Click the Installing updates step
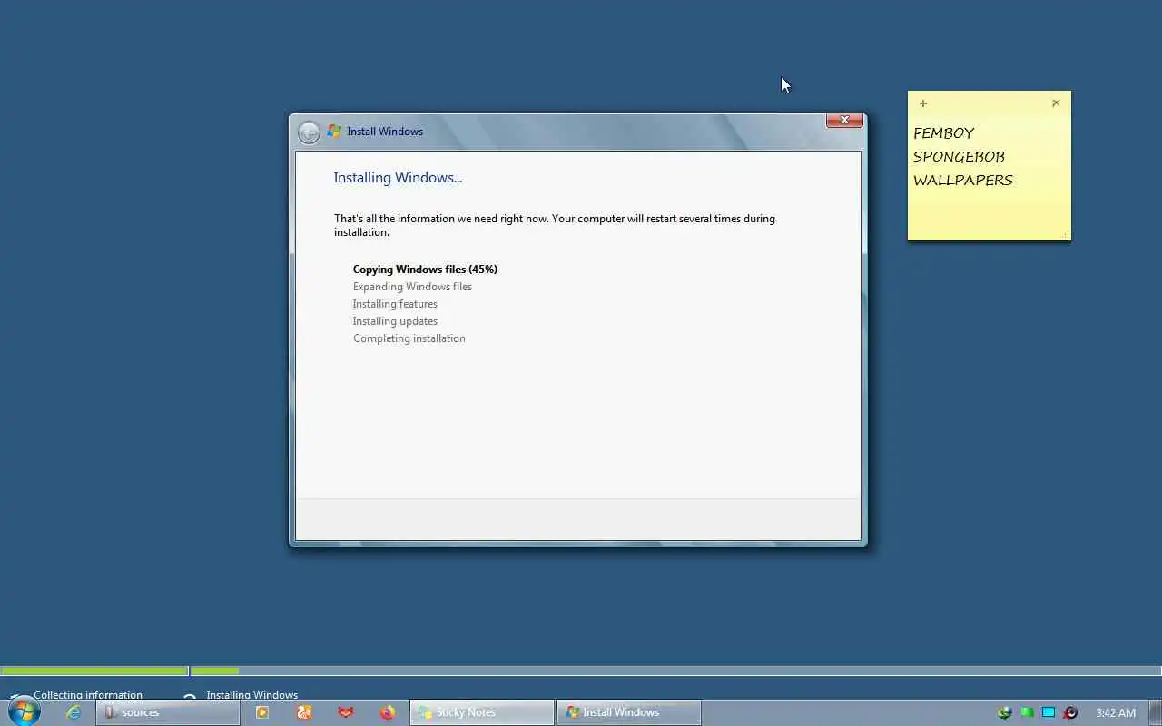The image size is (1162, 726). [395, 321]
